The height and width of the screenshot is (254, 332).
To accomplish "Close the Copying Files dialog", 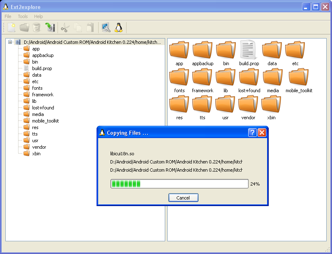I will pos(262,133).
